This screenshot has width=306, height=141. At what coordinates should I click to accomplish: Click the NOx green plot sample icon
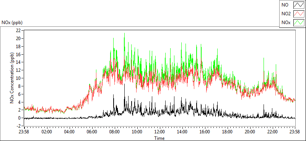pyautogui.click(x=299, y=23)
